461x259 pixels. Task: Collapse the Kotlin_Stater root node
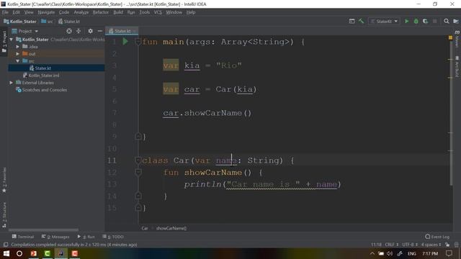12,40
